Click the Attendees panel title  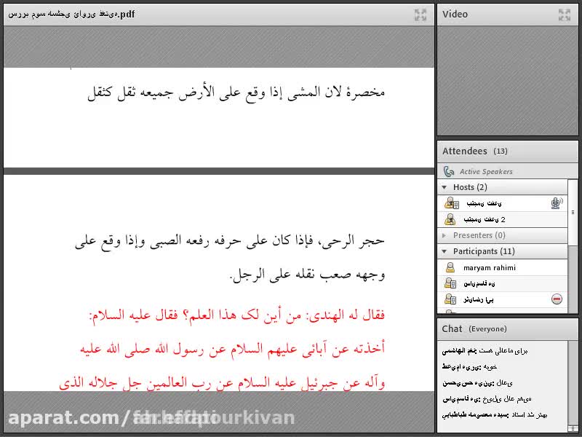(465, 151)
